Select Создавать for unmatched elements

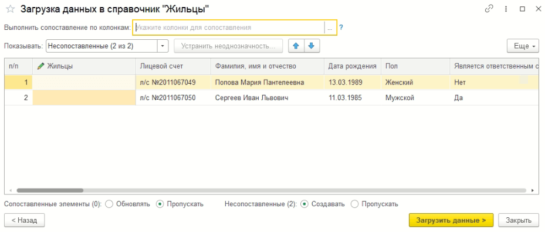[304, 204]
